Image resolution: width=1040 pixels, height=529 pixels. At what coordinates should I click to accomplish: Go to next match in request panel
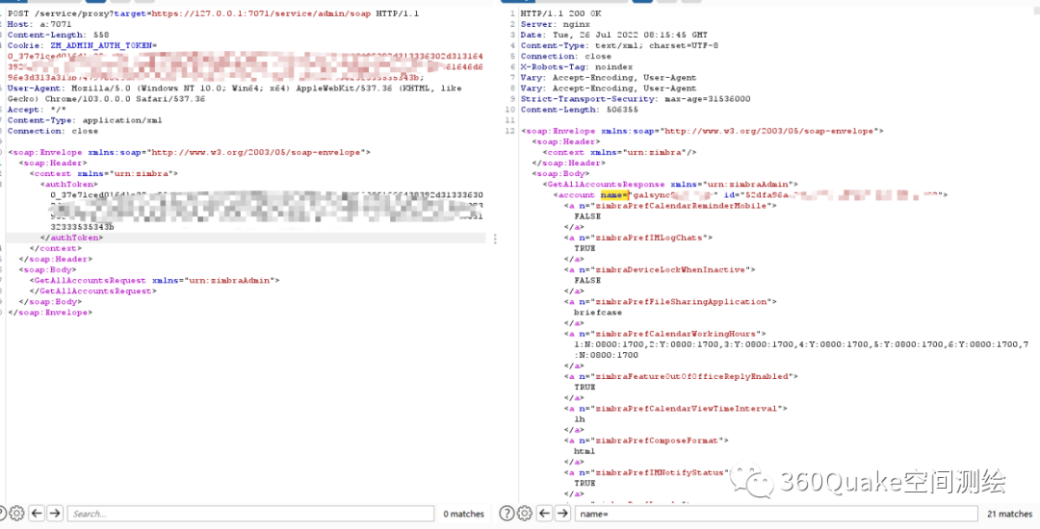tap(56, 514)
